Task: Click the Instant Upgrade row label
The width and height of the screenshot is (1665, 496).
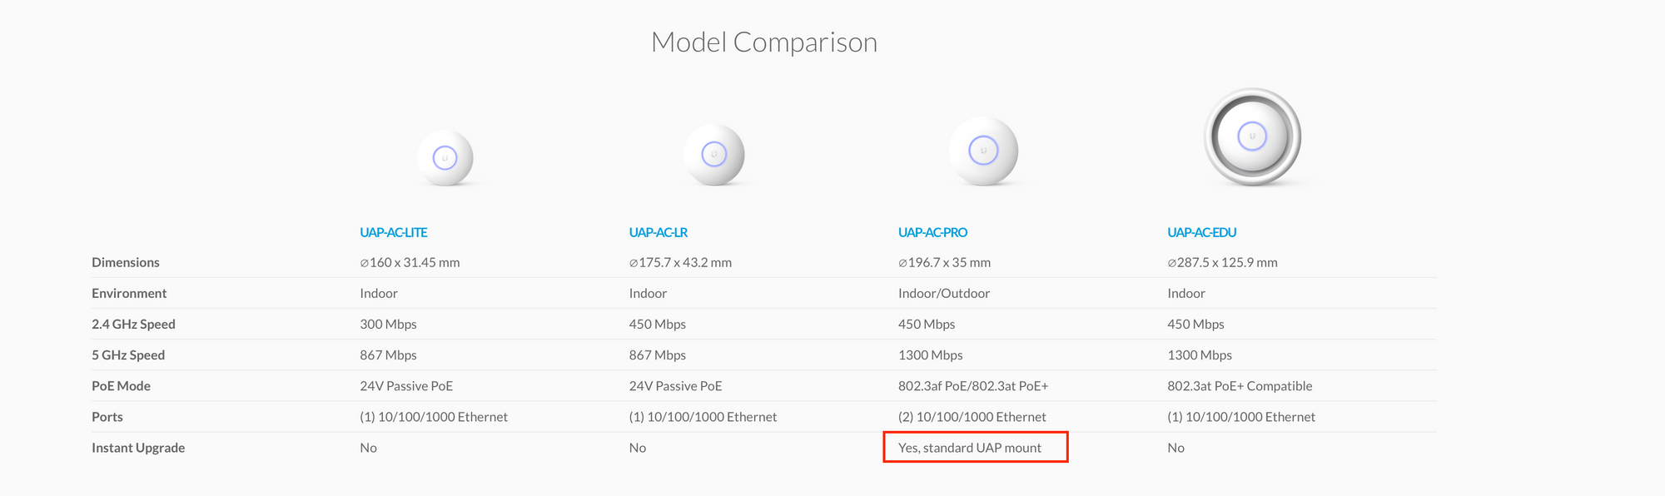Action: (138, 447)
